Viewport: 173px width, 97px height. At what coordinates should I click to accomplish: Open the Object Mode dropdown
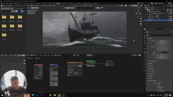click(36, 6)
